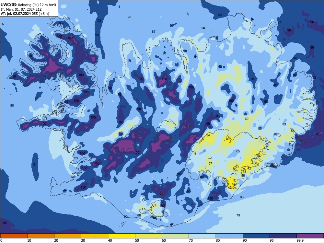Click the legend tick label 40
This screenshot has width=324, height=243.
point(110,240)
